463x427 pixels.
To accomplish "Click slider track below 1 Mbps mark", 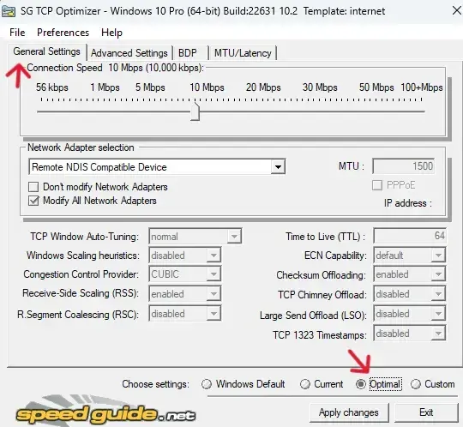I will (105, 111).
